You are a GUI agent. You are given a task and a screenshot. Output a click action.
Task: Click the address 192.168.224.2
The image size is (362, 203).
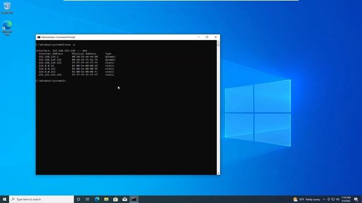click(49, 56)
